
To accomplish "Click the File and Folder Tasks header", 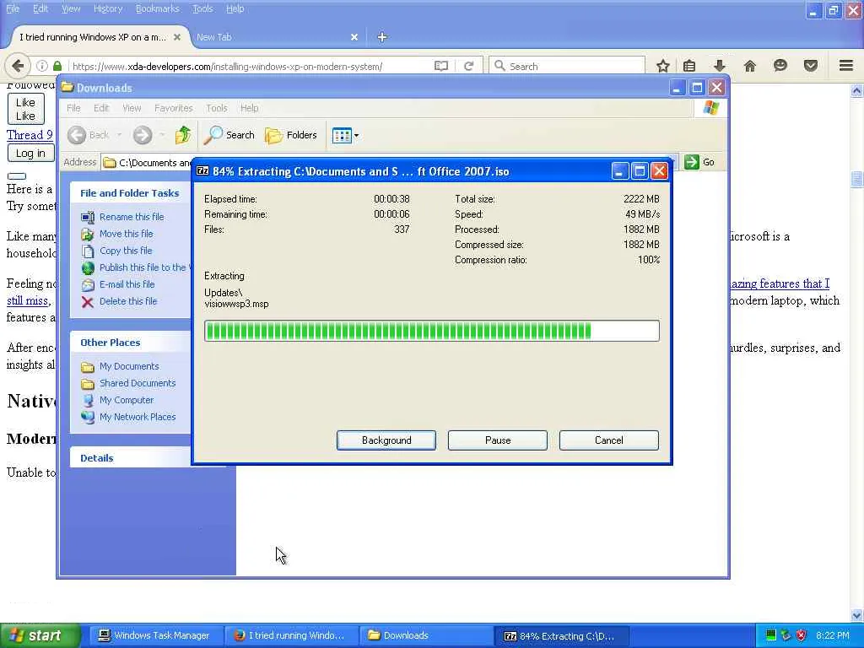I will click(x=129, y=193).
